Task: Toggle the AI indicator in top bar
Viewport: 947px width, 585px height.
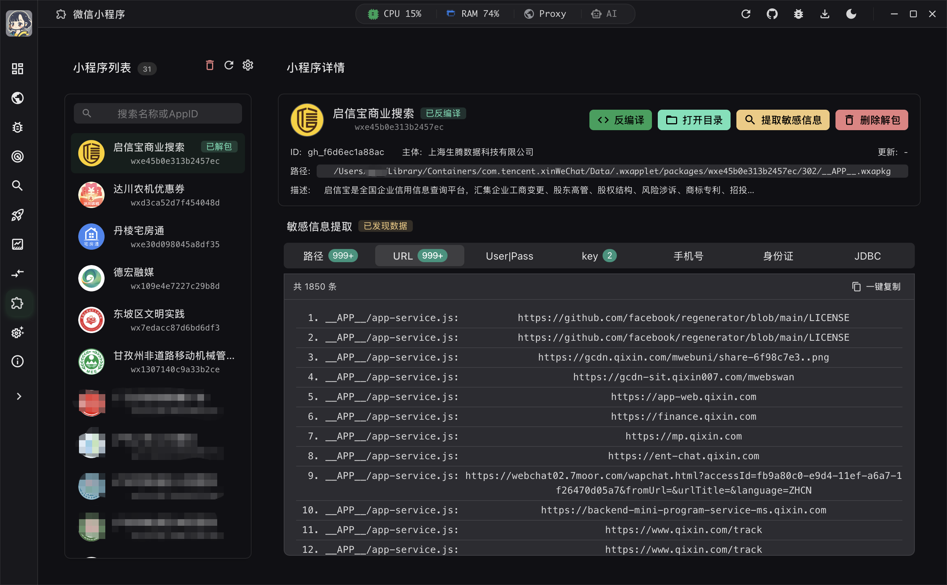Action: pyautogui.click(x=604, y=14)
